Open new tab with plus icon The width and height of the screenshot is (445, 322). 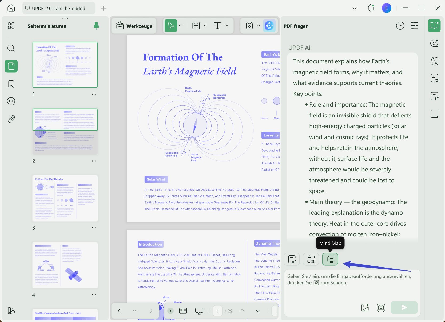[104, 8]
